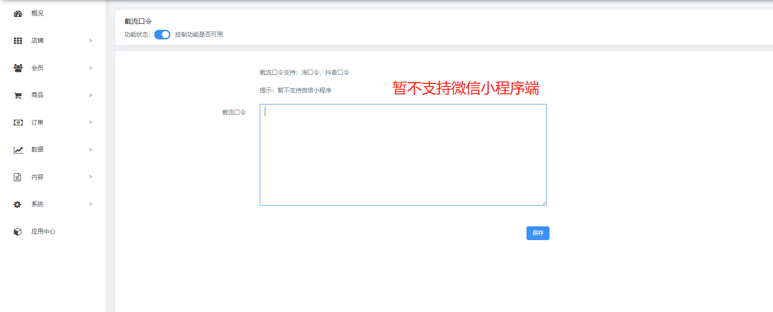Expand the 会员 menu chevron

90,68
